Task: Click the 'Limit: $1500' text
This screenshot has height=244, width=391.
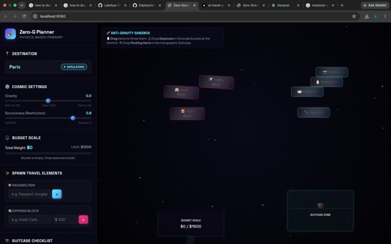Action: coord(81,147)
